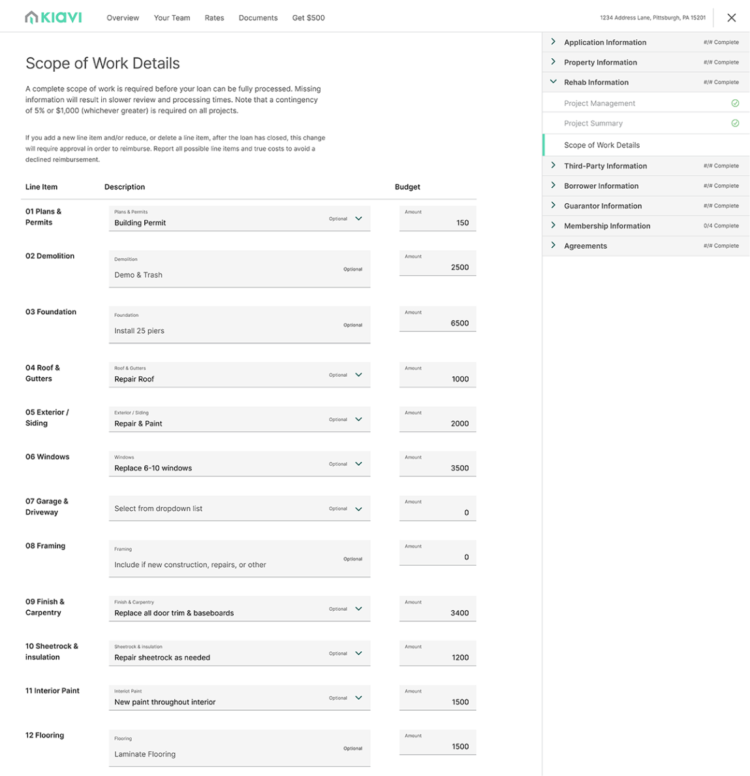Expand Third-Party Information section
Viewport: 750px width, 776px height.
pos(646,166)
